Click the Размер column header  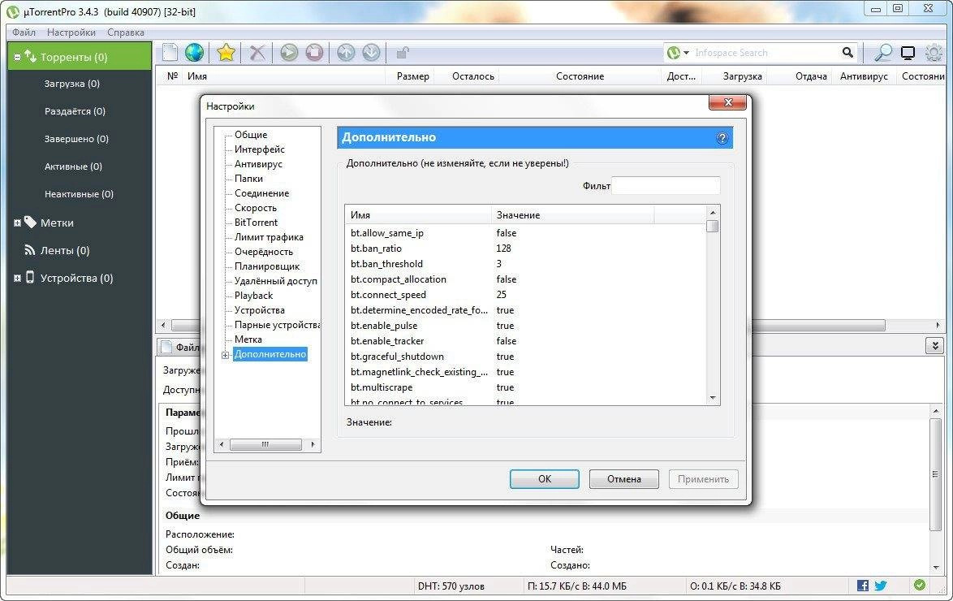click(x=412, y=76)
